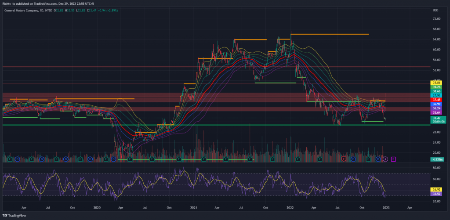Click the purple RSI value label 33.52
Image resolution: width=450 pixels, height=220 pixels.
point(437,194)
